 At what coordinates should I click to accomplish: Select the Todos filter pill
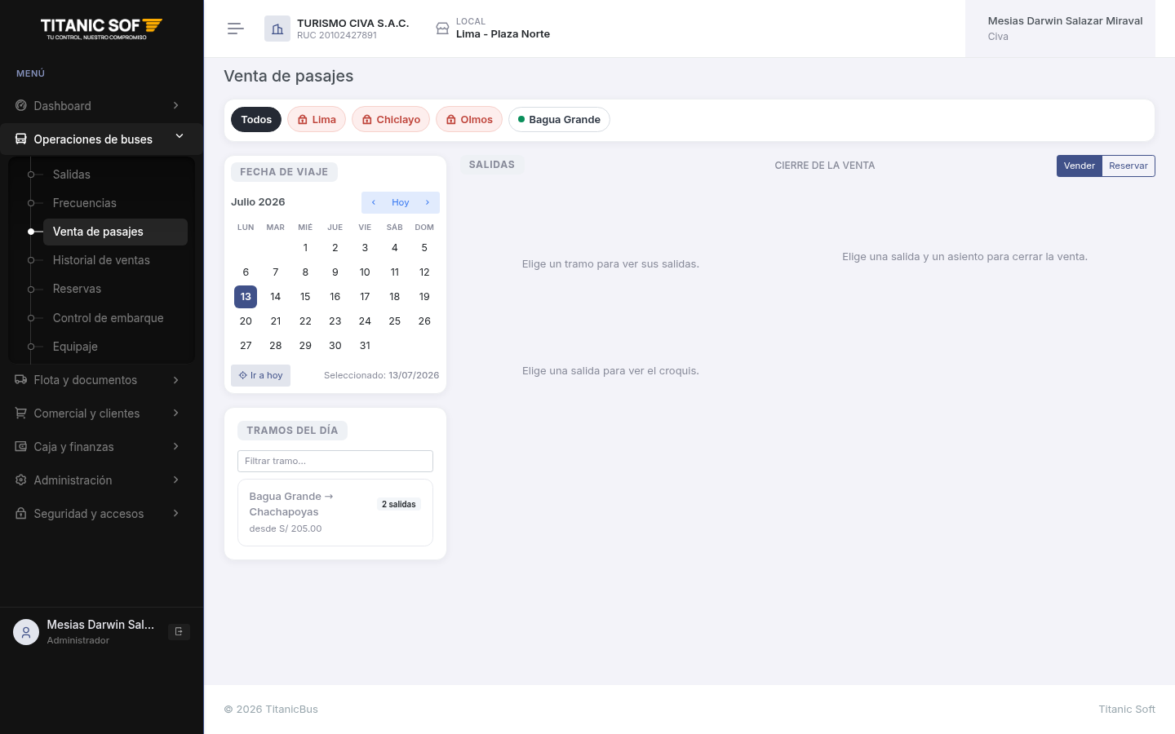pyautogui.click(x=256, y=120)
